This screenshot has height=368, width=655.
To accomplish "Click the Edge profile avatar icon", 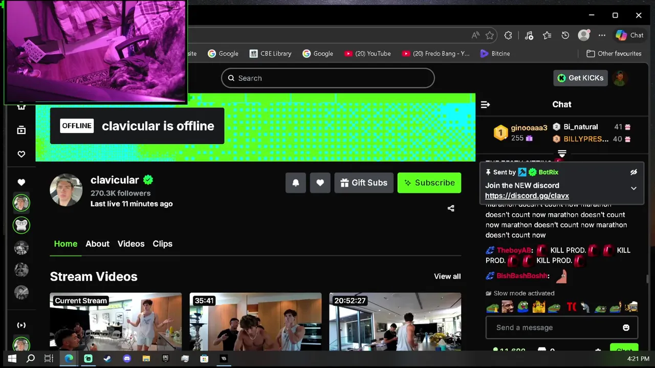I will pyautogui.click(x=584, y=35).
